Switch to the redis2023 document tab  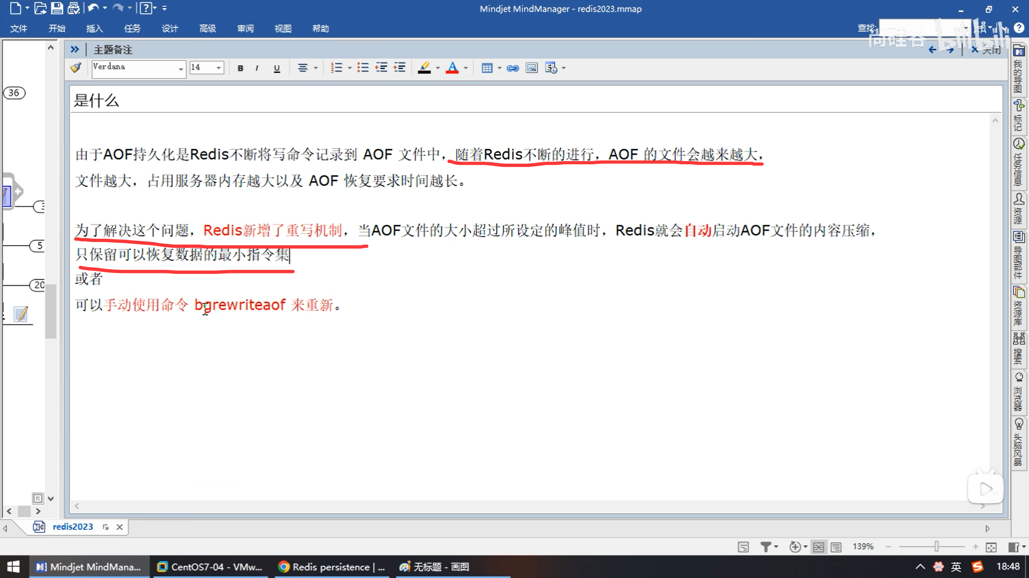[72, 527]
